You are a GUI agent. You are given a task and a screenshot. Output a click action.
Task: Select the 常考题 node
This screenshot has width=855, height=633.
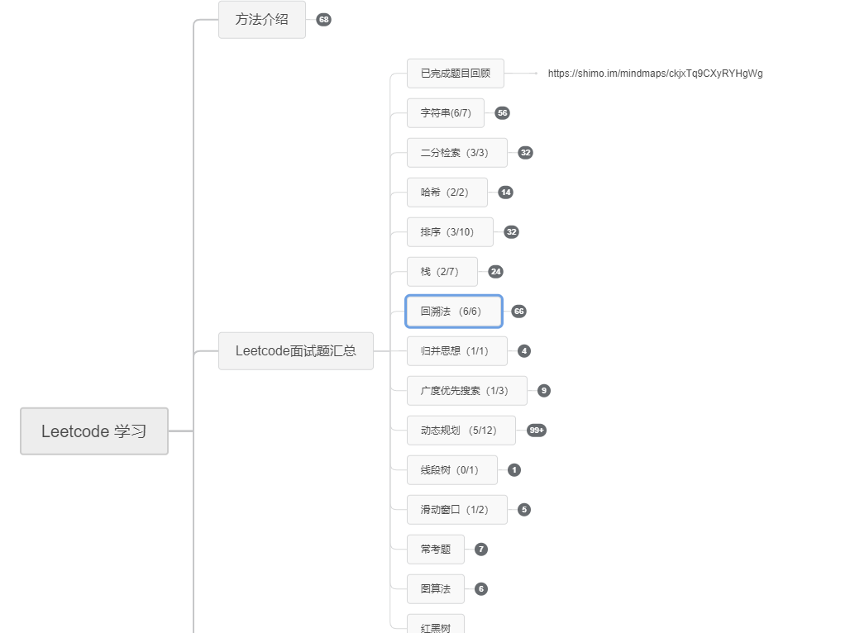[x=436, y=549]
